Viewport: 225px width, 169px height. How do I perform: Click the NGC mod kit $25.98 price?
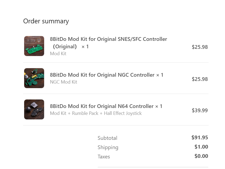click(200, 79)
